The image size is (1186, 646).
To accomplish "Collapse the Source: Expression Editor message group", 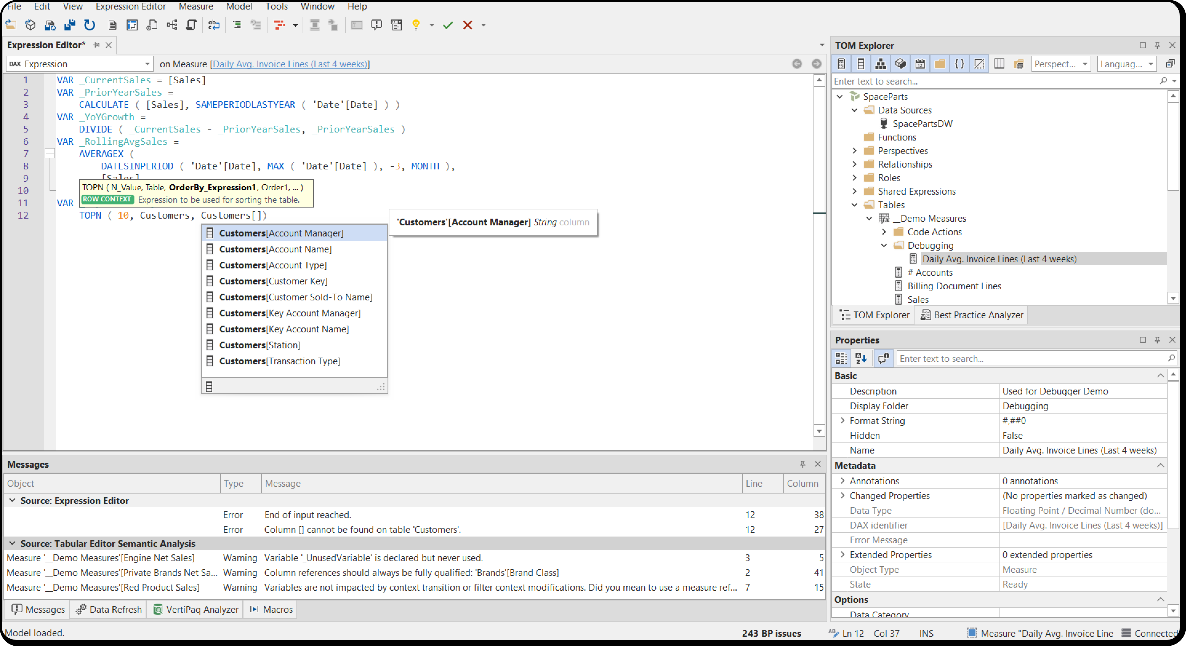I will click(12, 500).
